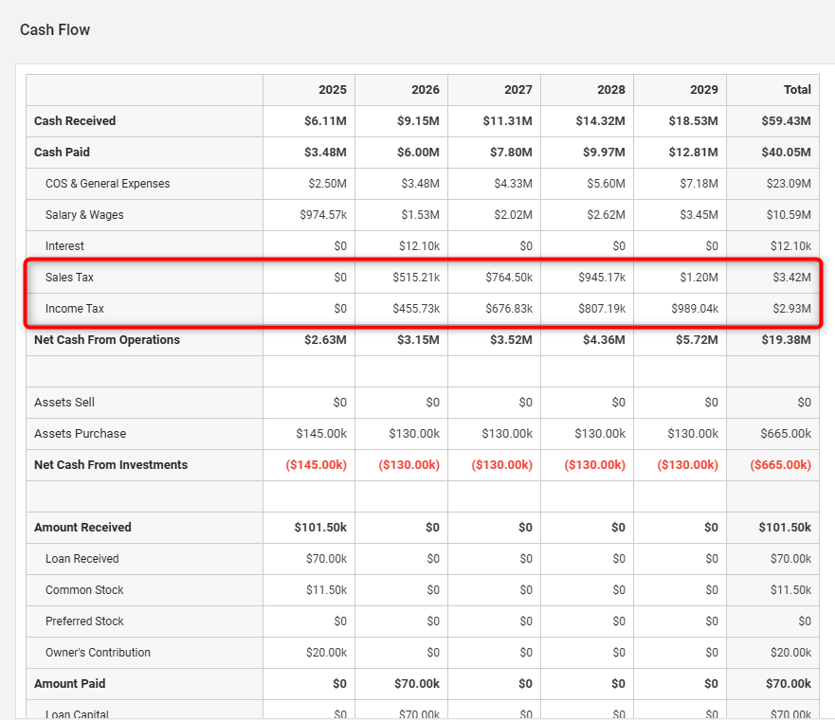
Task: Select the Sales Tax total $3.42M
Action: coord(790,278)
